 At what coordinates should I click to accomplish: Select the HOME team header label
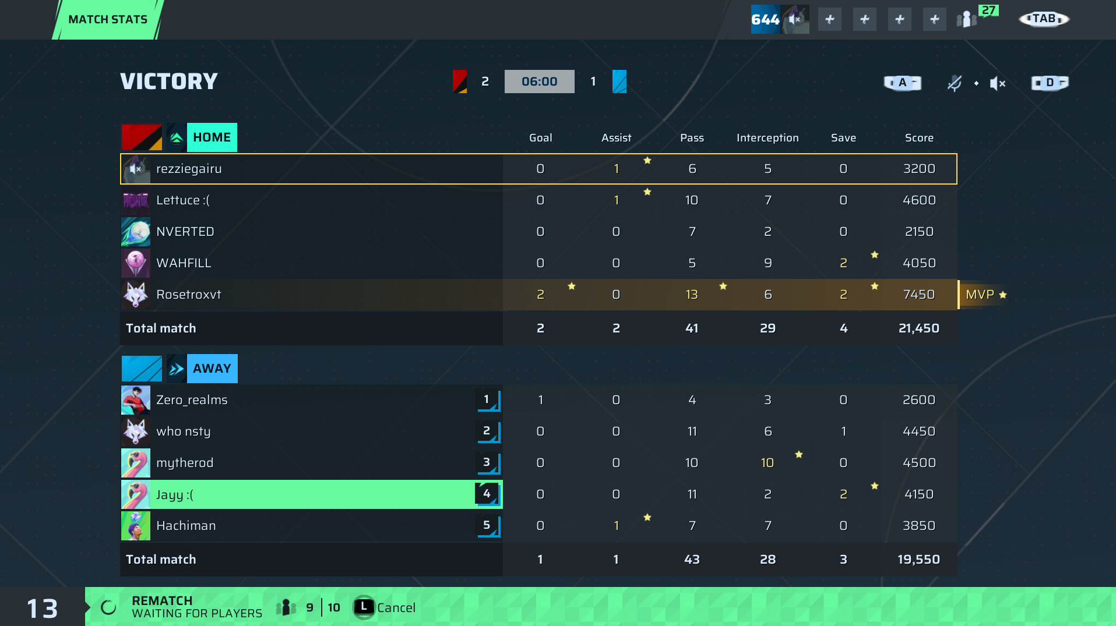(x=212, y=137)
